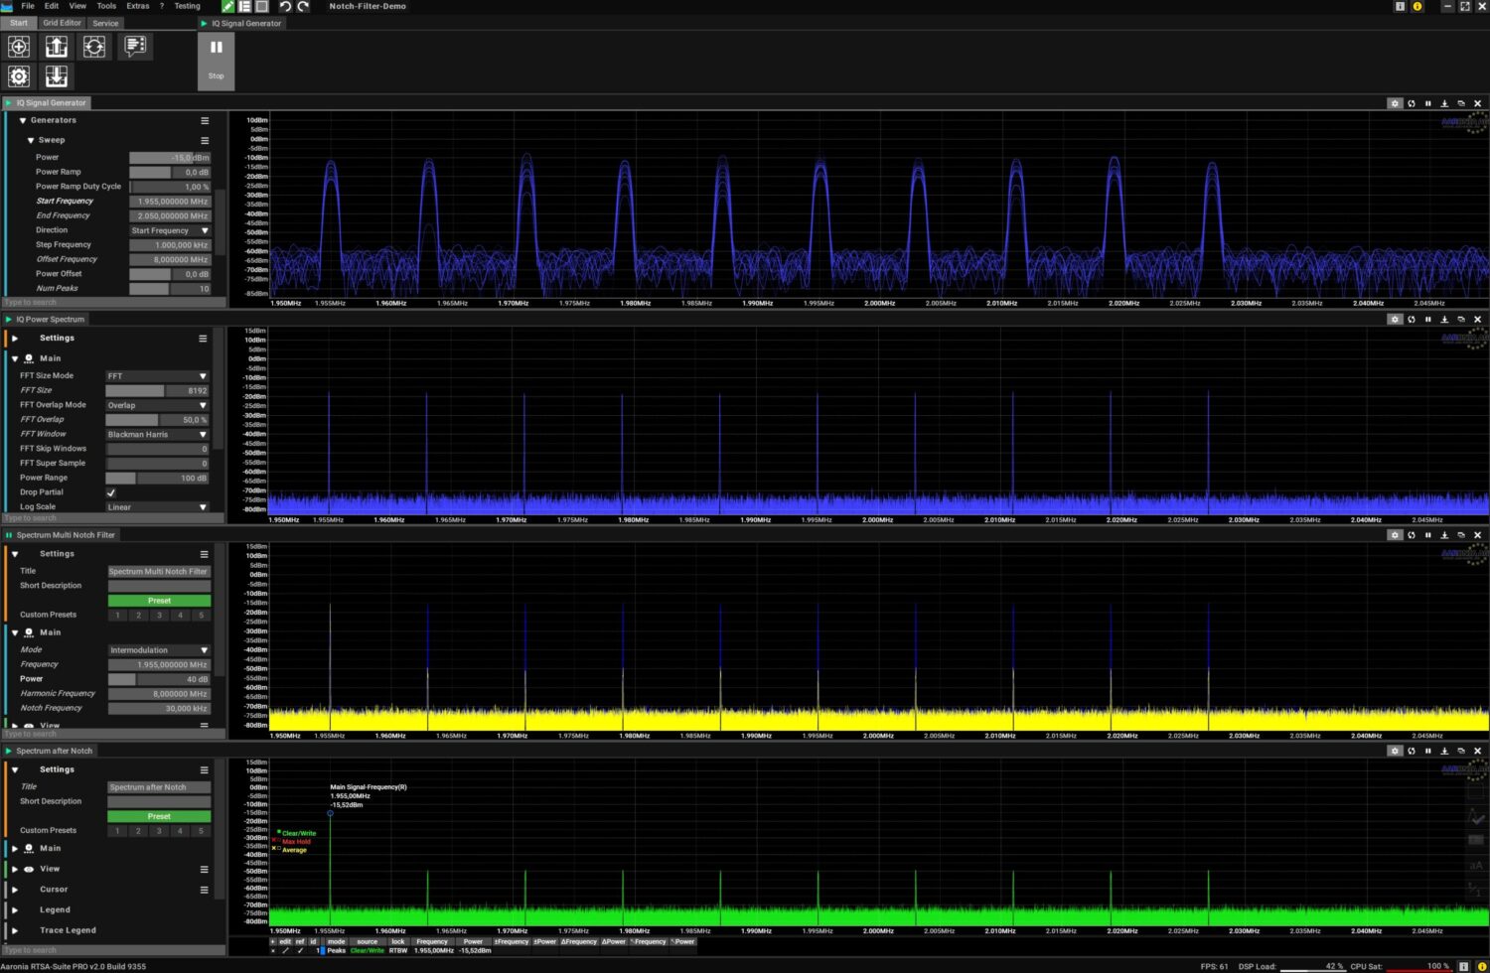
Task: Click the speech bubble notes icon
Action: pyautogui.click(x=135, y=46)
